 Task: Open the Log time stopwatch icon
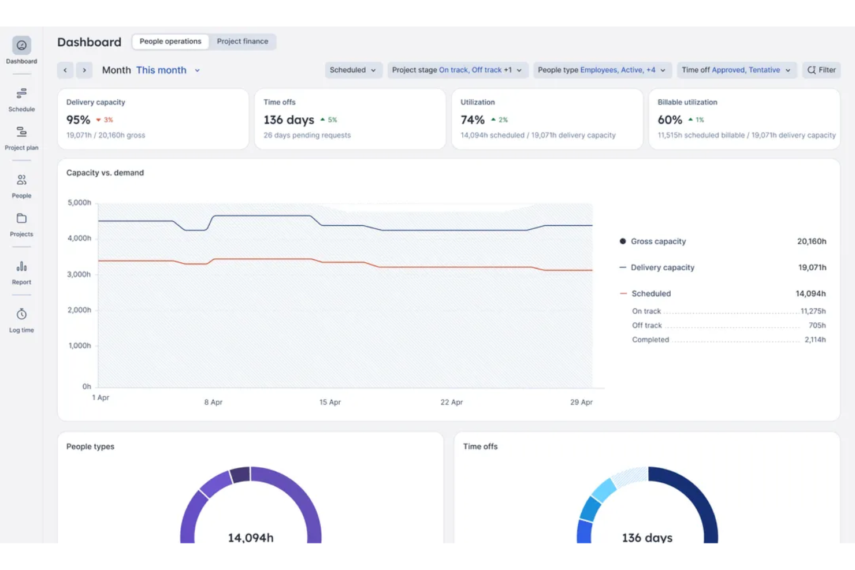pyautogui.click(x=21, y=314)
